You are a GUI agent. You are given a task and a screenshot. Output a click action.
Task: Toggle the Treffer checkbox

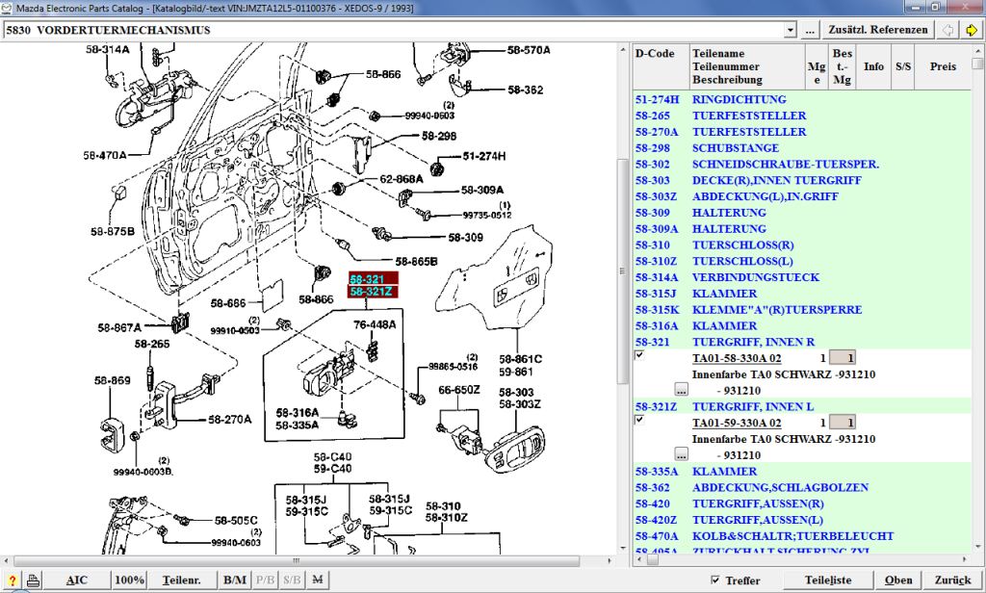(714, 580)
